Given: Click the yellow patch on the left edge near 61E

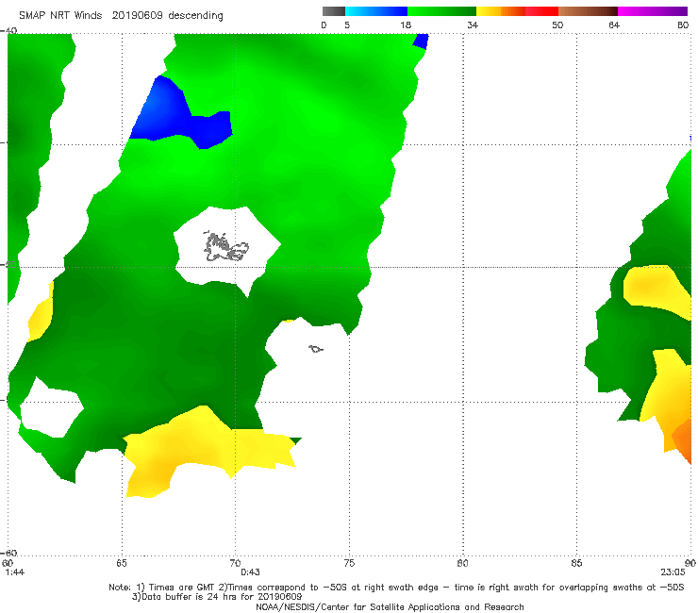Looking at the screenshot, I should coord(41,314).
